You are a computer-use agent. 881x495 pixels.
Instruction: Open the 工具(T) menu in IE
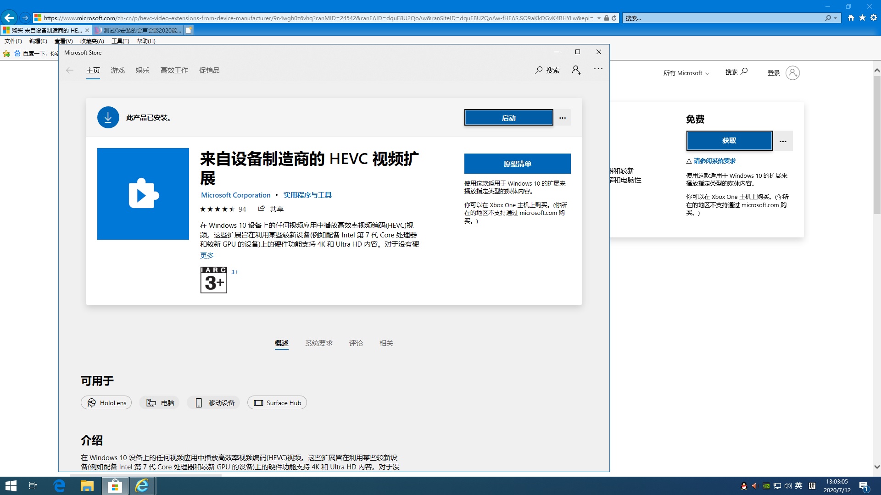(120, 41)
